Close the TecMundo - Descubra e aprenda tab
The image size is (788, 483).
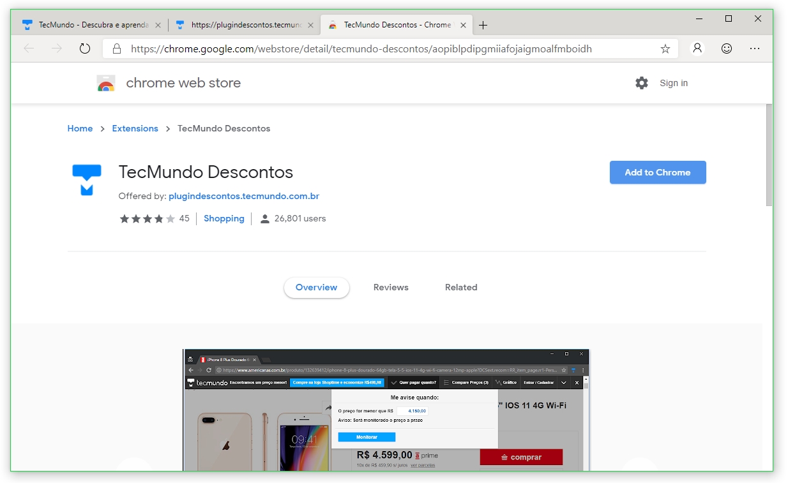(x=158, y=26)
